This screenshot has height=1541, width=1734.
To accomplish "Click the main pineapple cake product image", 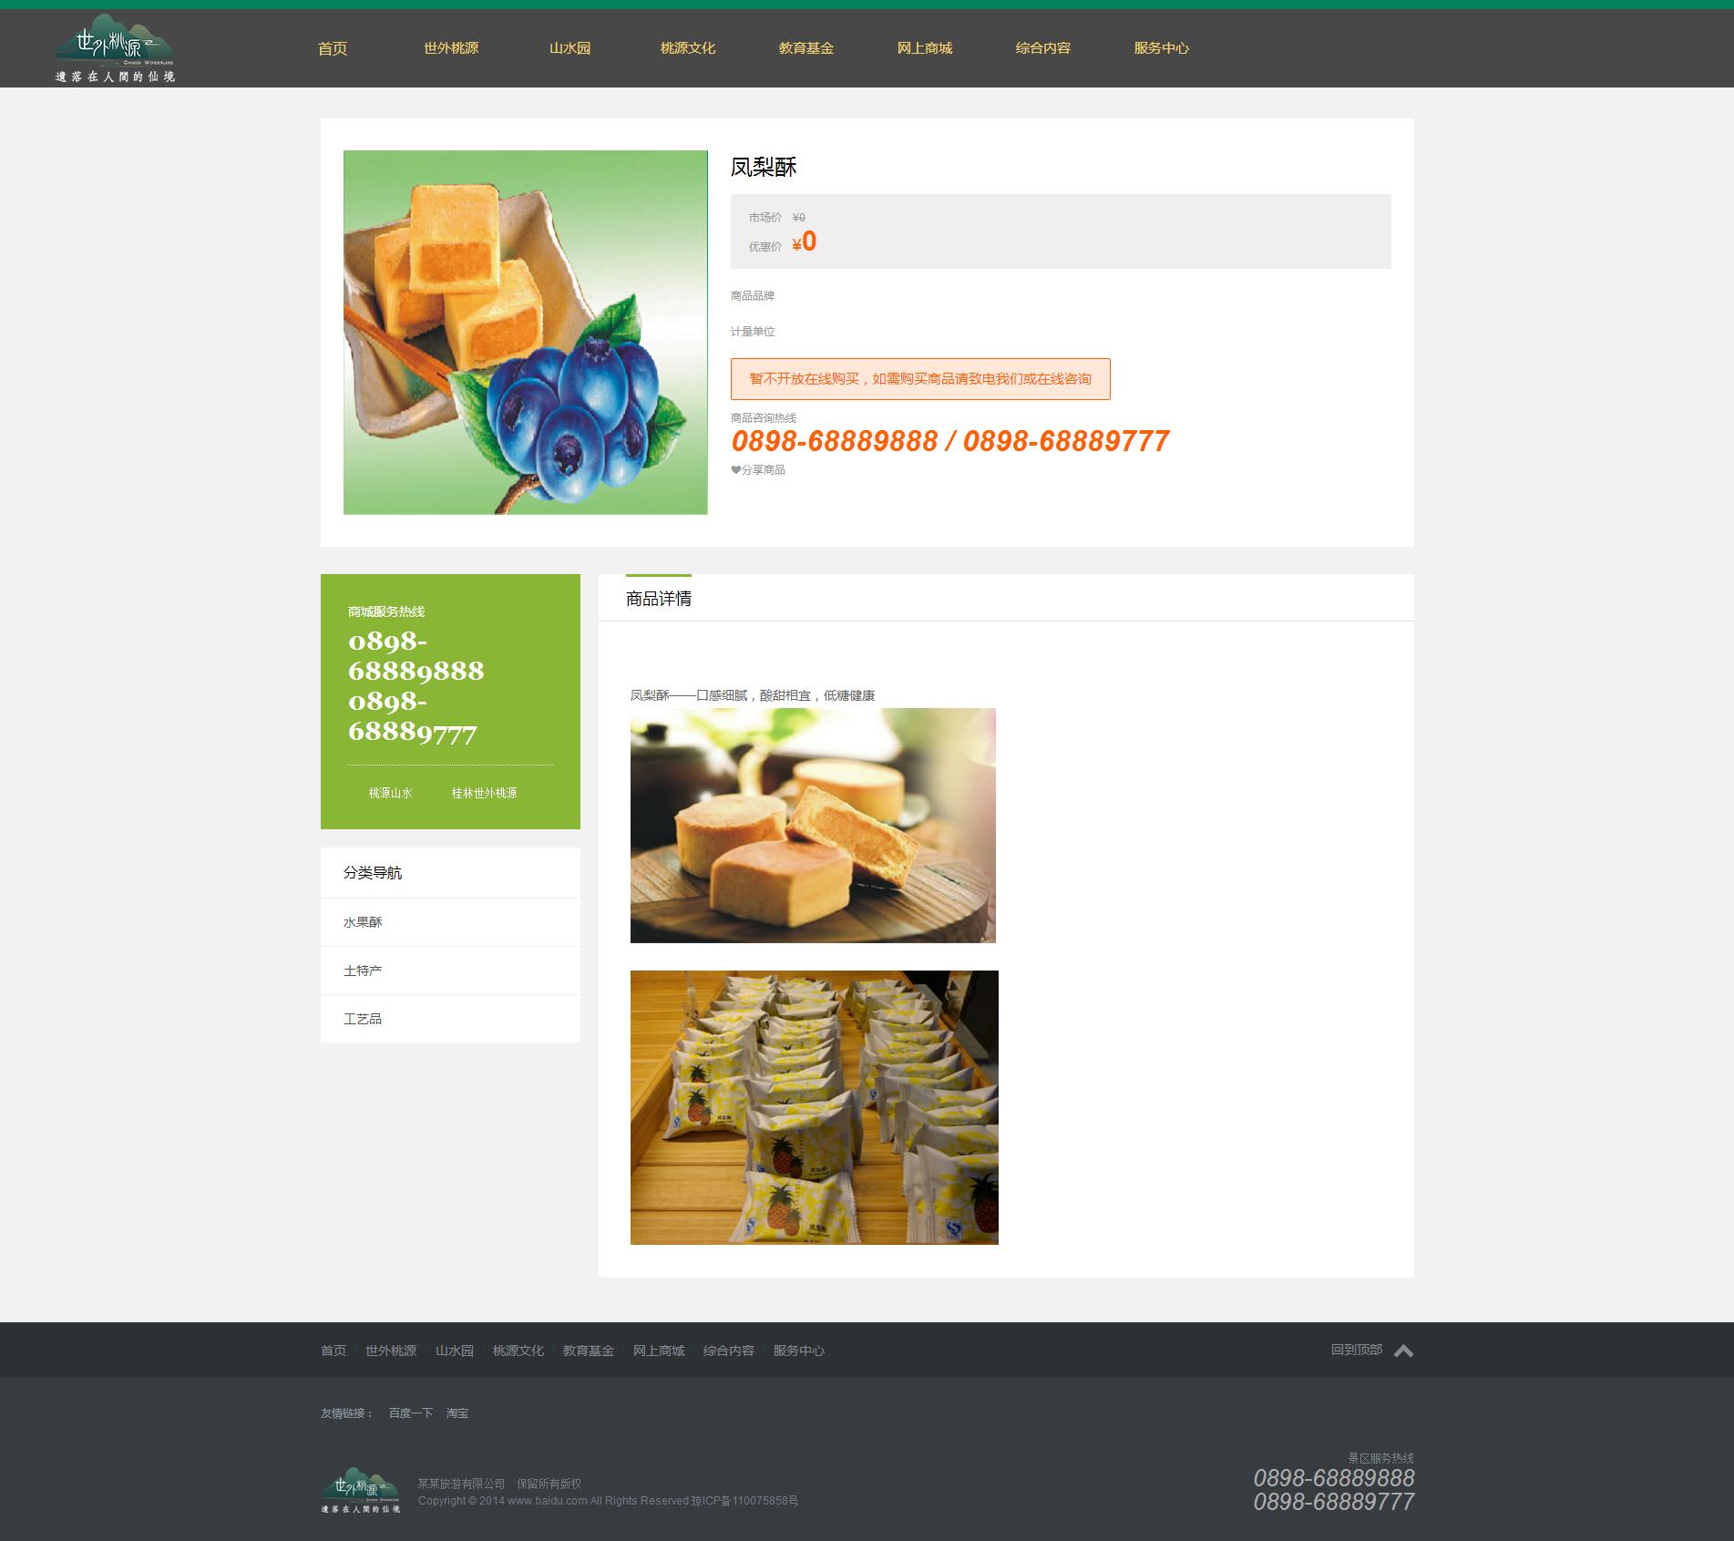I will pyautogui.click(x=525, y=333).
